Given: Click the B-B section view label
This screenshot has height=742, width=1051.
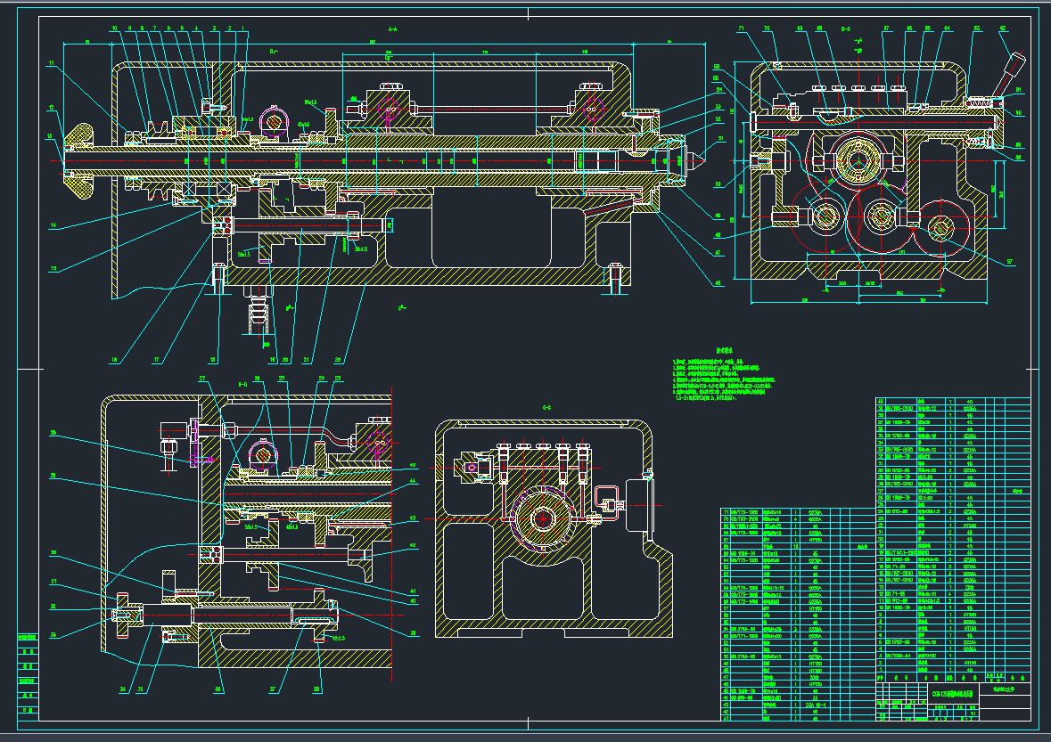Looking at the screenshot, I should coord(847,29).
